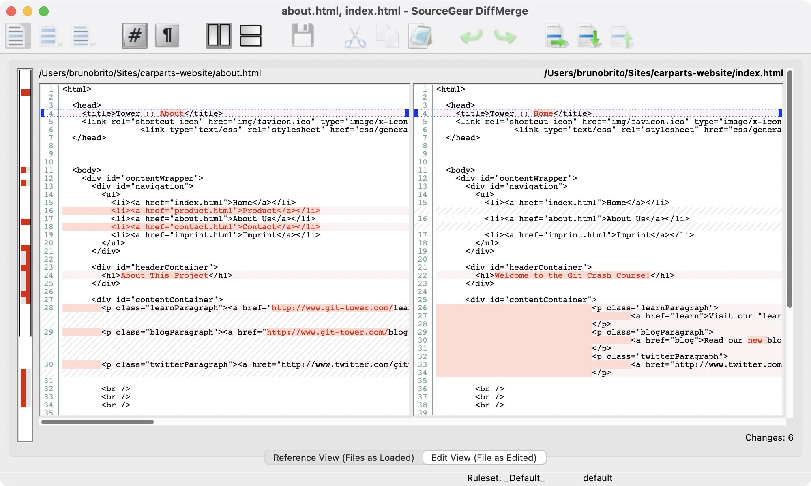This screenshot has width=811, height=486.
Task: Click the default ruleset label
Action: pos(598,477)
